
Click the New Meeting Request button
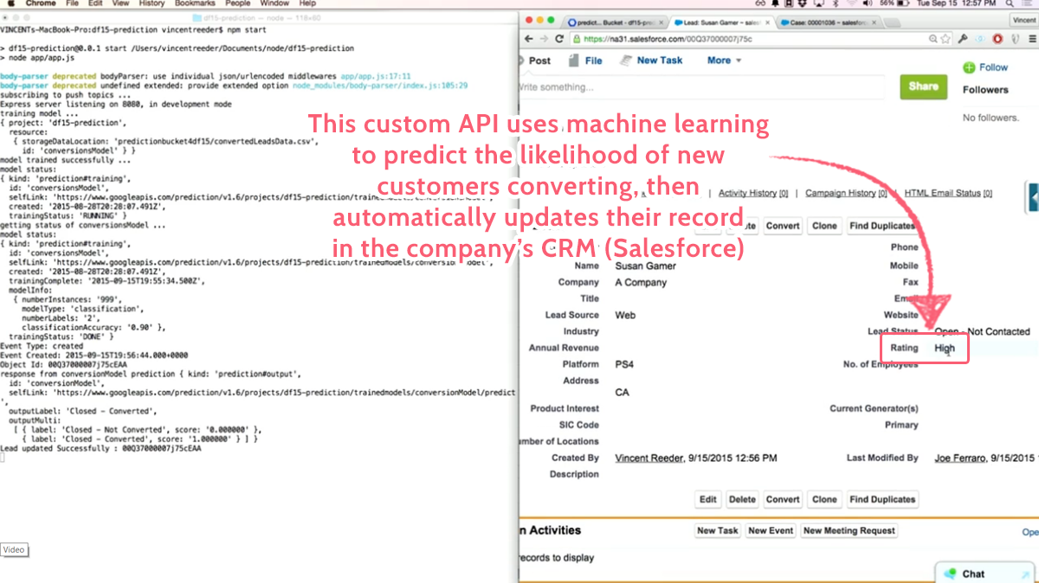pos(849,530)
